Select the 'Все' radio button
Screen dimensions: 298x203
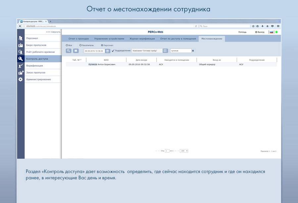(67, 45)
